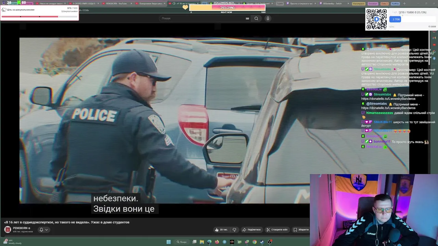Save the video with Зберегти
Screen dimensions: 438x246
click(x=301, y=230)
